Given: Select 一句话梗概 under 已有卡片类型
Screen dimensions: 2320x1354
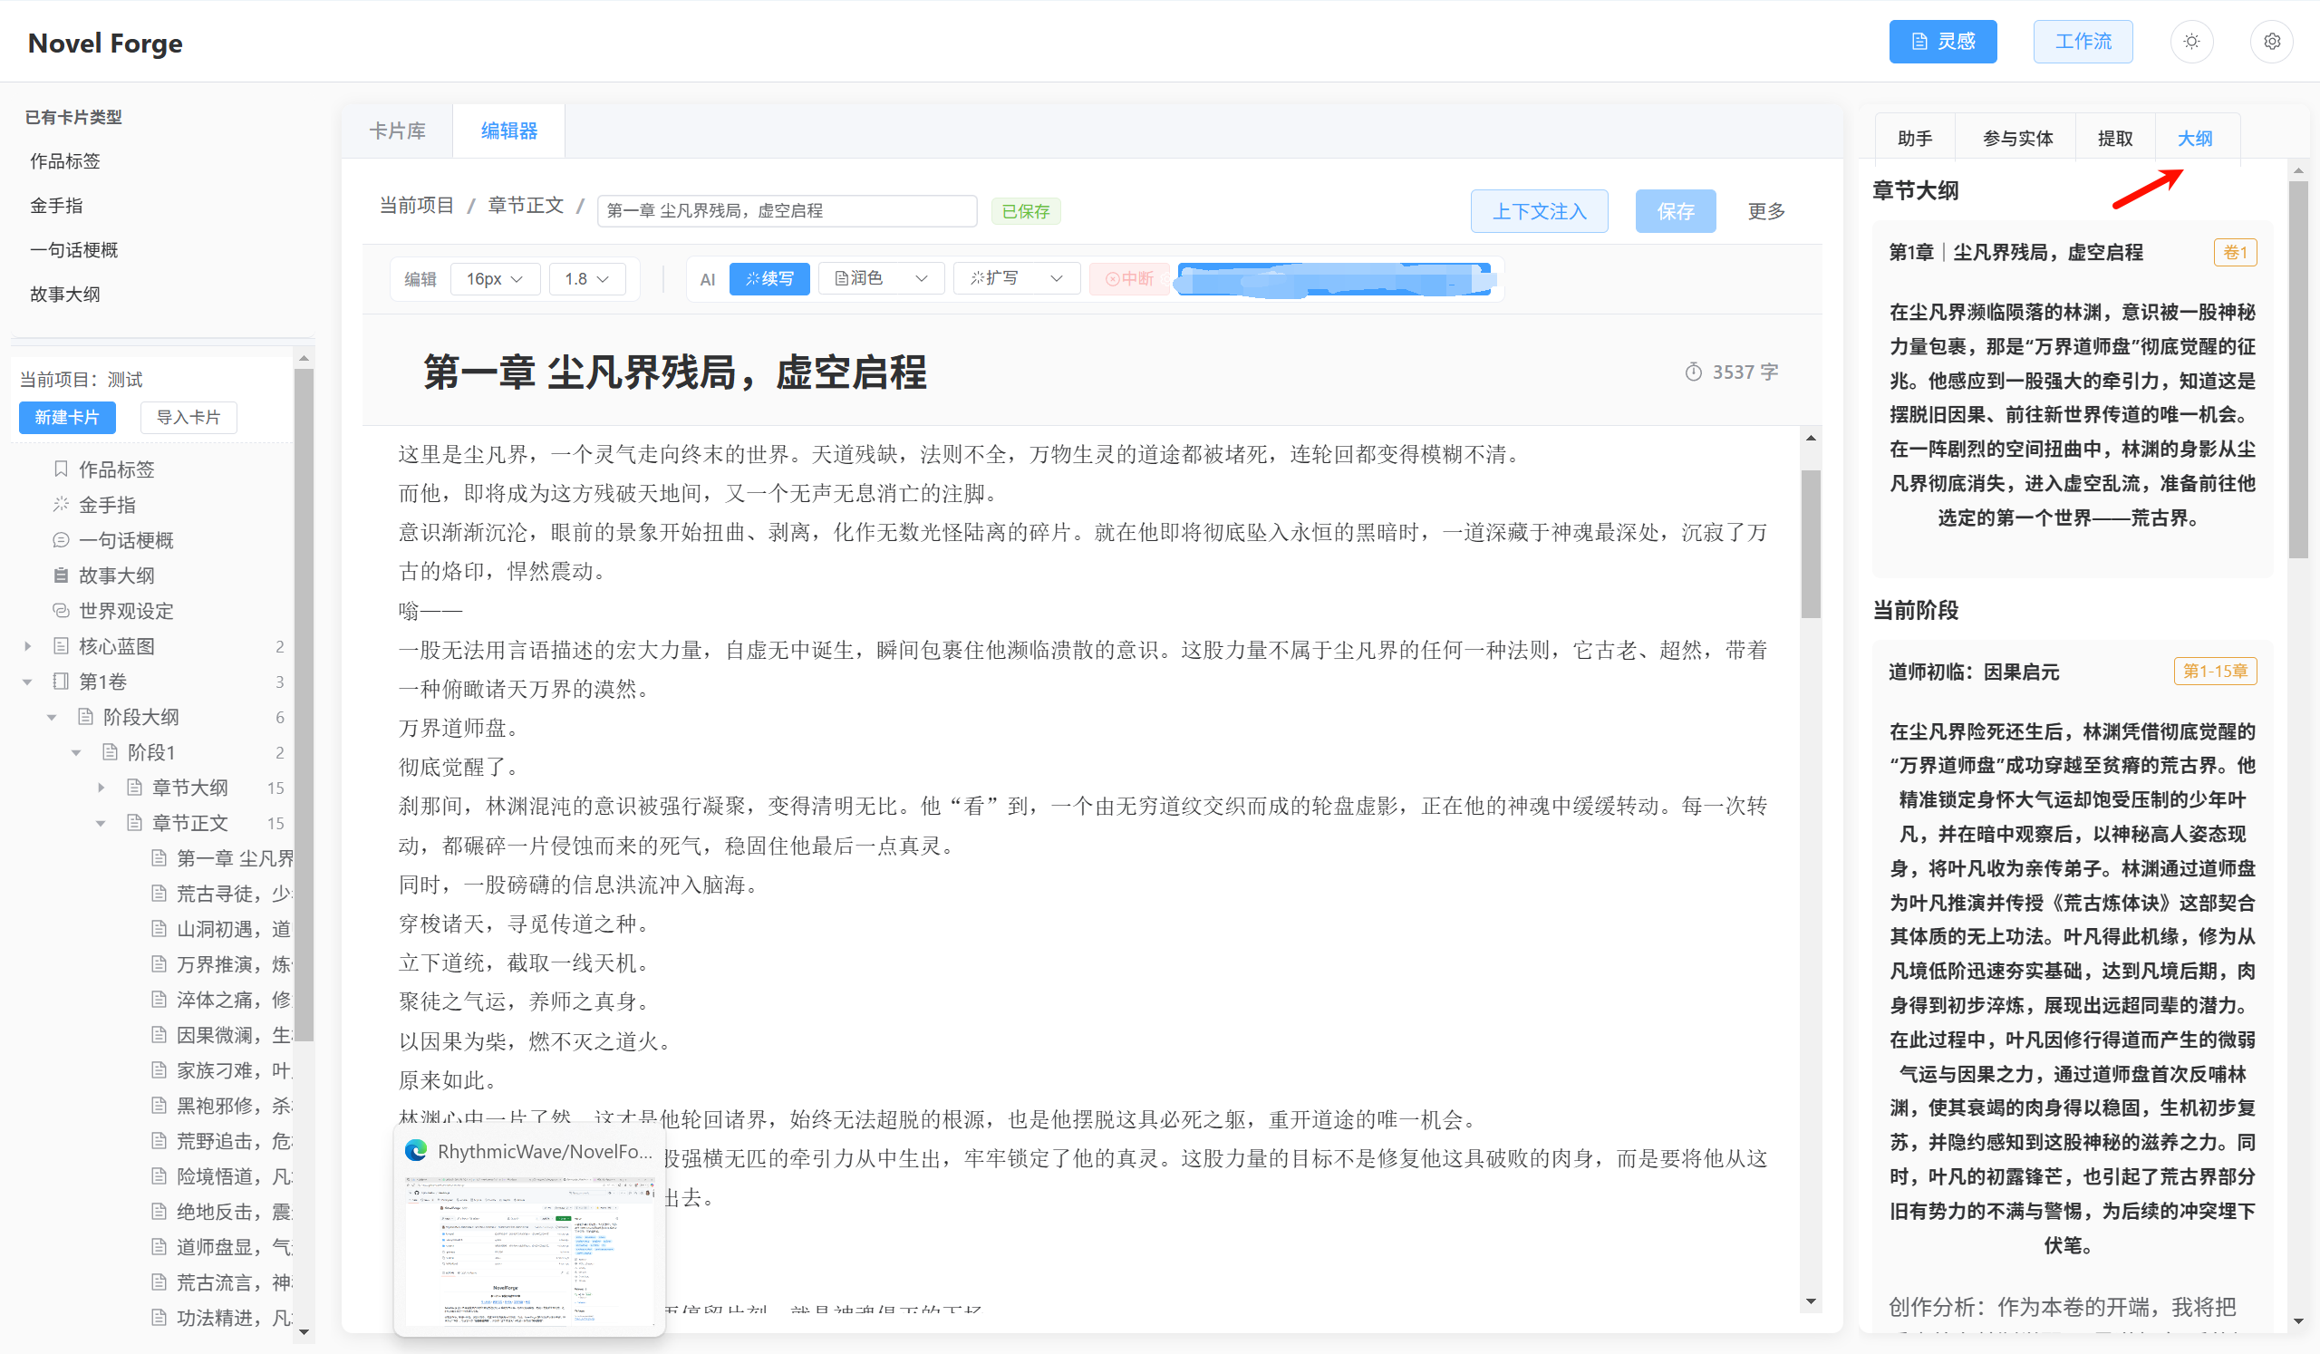Looking at the screenshot, I should [73, 249].
